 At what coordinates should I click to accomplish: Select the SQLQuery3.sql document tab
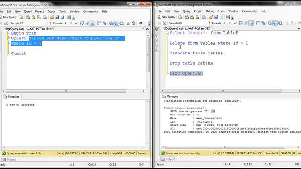click(x=187, y=29)
